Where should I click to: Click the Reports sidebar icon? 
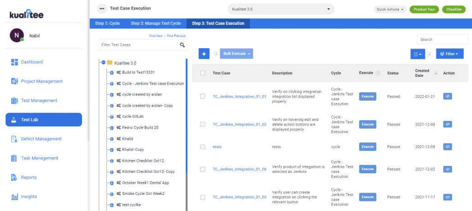[14, 177]
